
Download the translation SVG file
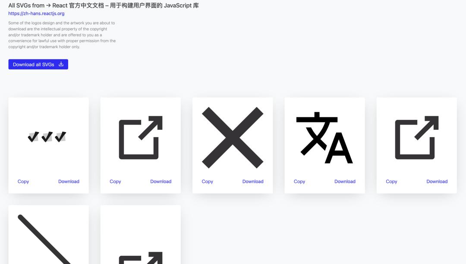pyautogui.click(x=345, y=181)
